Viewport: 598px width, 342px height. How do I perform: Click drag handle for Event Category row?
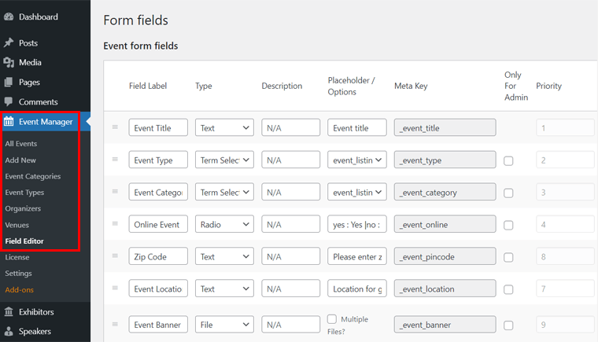click(115, 191)
